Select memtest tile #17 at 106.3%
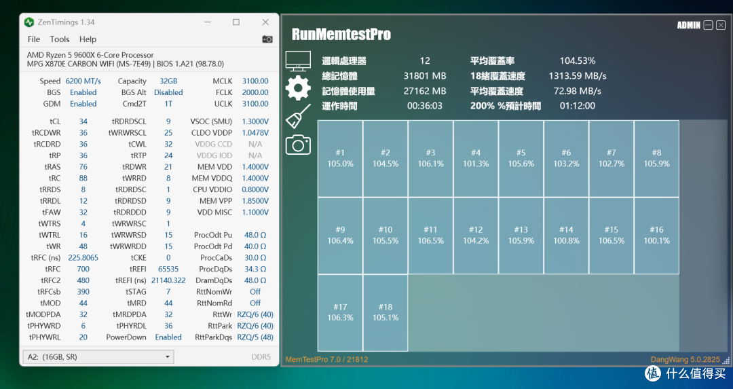 340,313
